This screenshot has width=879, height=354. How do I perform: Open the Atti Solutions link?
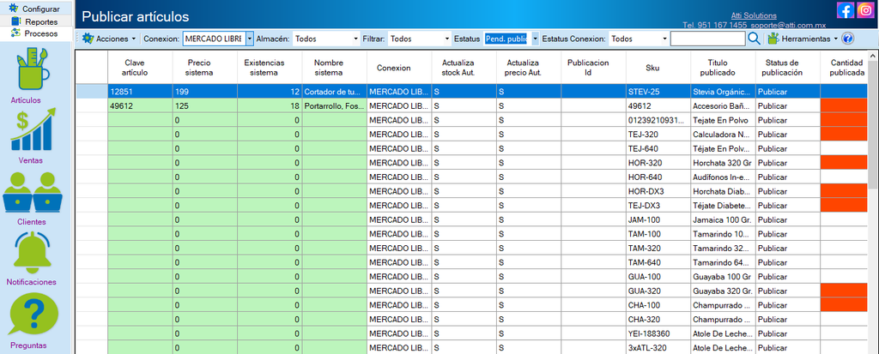point(754,15)
